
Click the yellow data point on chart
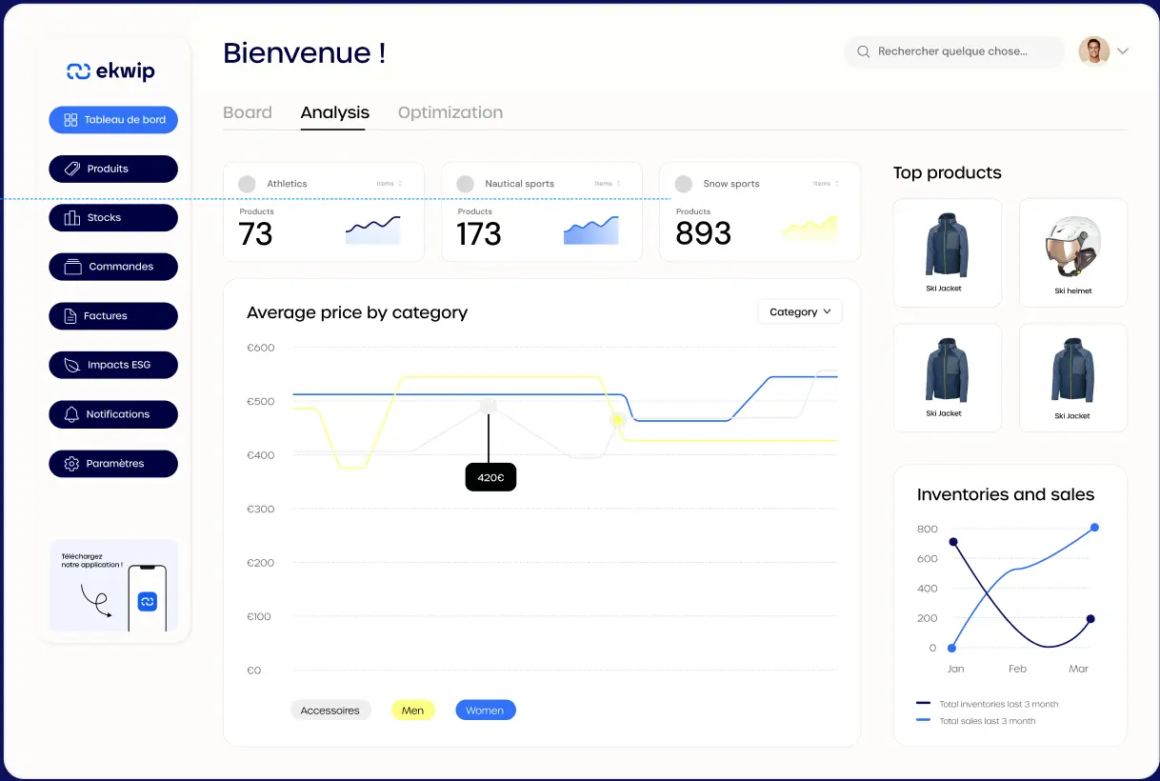click(x=617, y=420)
